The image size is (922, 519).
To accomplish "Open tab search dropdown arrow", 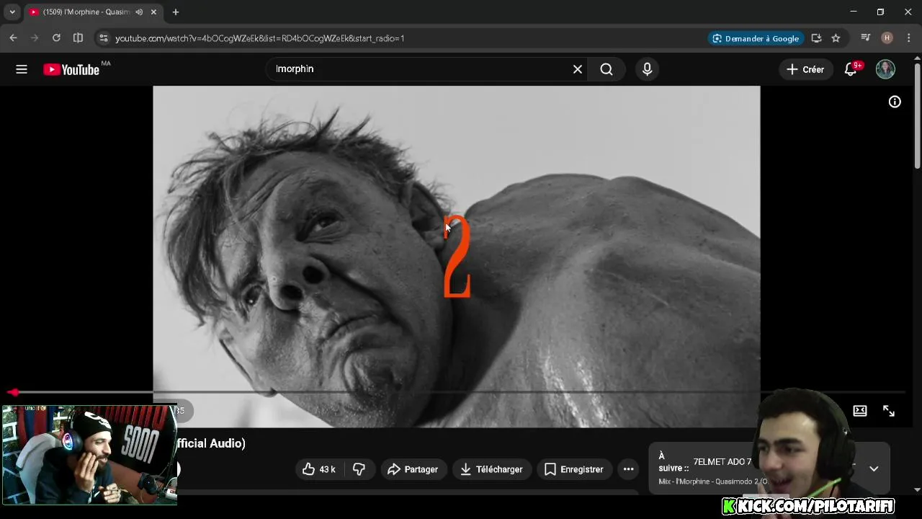I will 12,12.
